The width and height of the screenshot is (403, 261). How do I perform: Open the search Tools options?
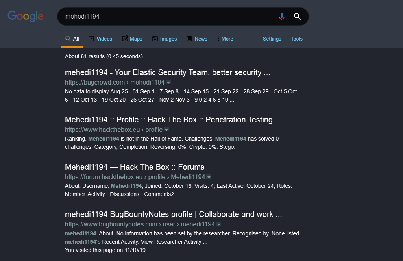[297, 39]
